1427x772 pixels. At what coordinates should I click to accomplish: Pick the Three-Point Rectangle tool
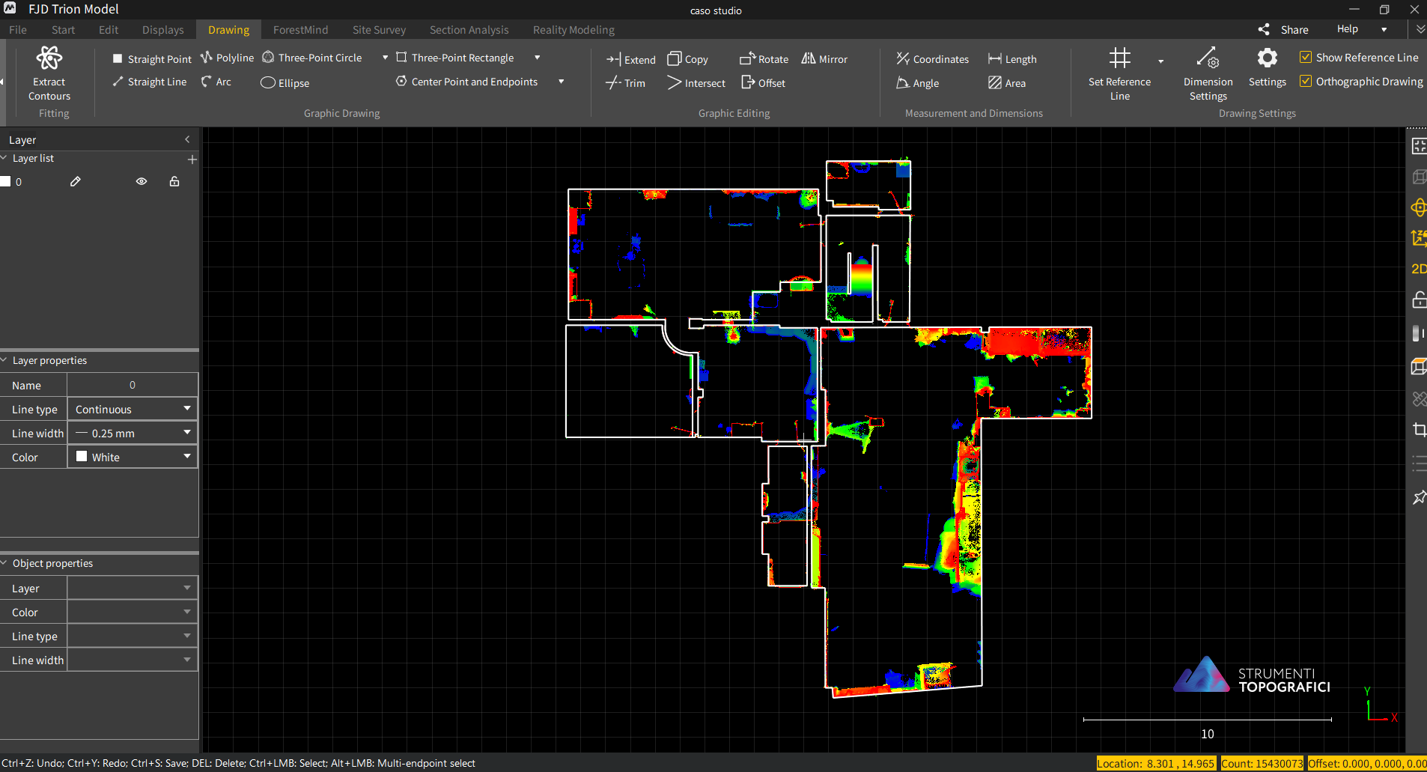pyautogui.click(x=455, y=58)
